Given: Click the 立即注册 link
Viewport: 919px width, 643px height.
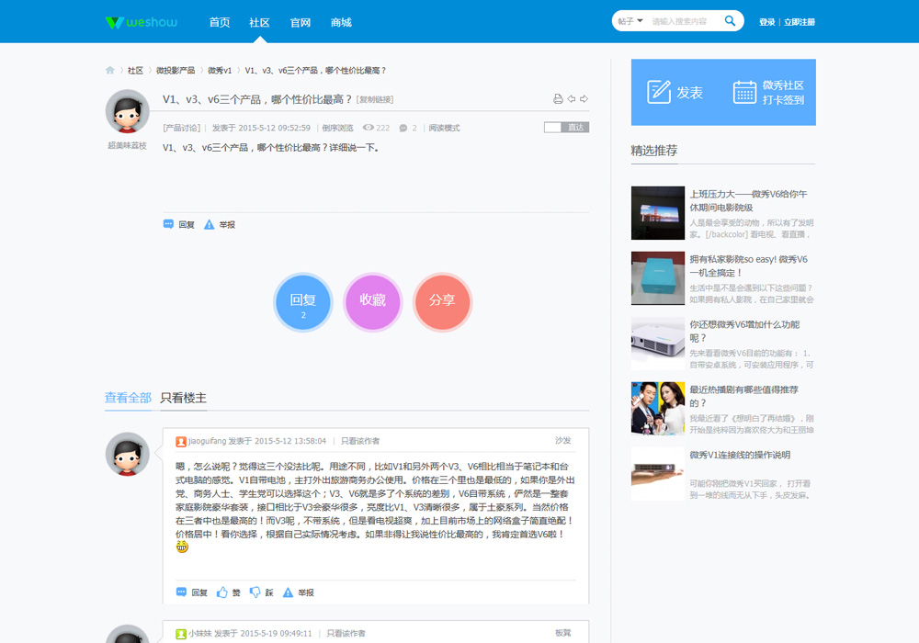Looking at the screenshot, I should [800, 22].
